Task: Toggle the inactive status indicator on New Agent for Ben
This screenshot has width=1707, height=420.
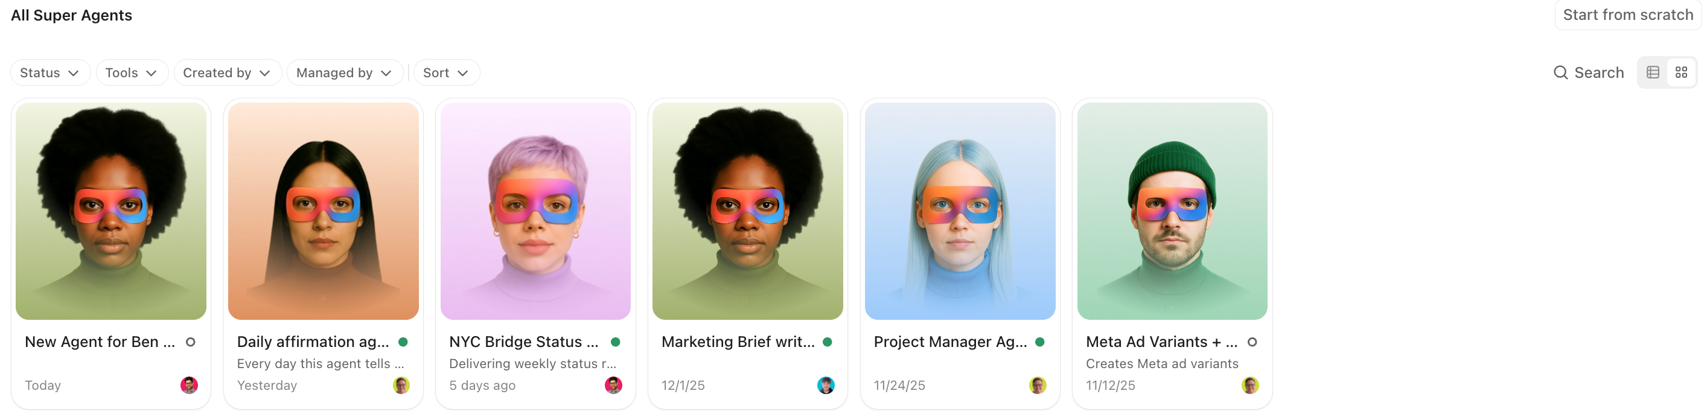Action: pyautogui.click(x=190, y=343)
